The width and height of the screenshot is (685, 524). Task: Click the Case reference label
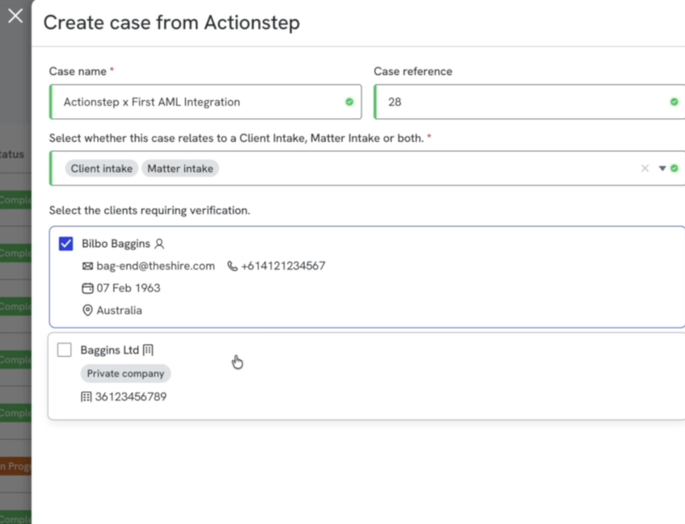[413, 71]
